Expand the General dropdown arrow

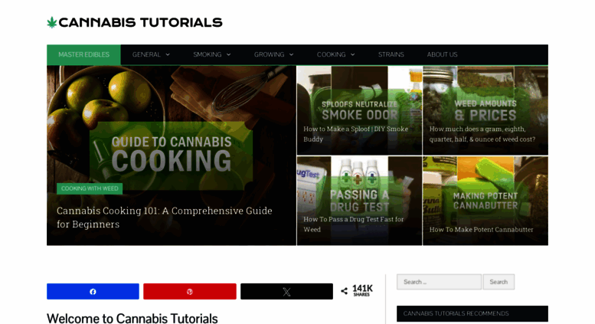[168, 54]
